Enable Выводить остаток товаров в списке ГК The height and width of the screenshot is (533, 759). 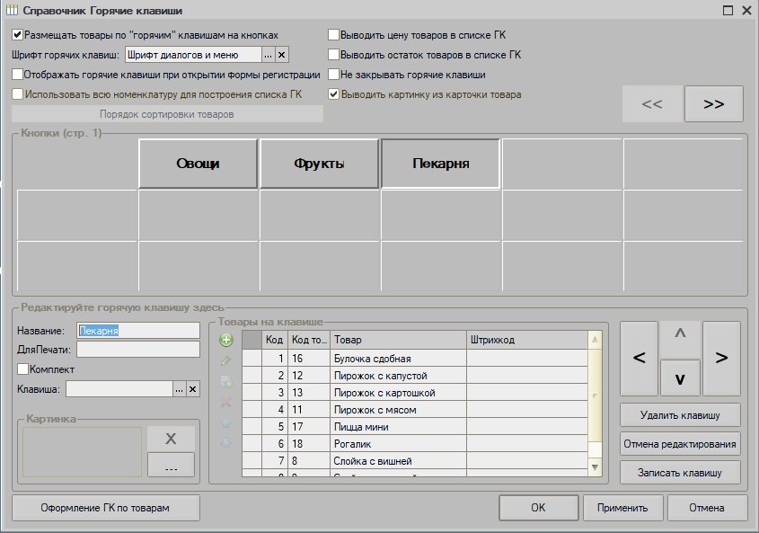333,55
